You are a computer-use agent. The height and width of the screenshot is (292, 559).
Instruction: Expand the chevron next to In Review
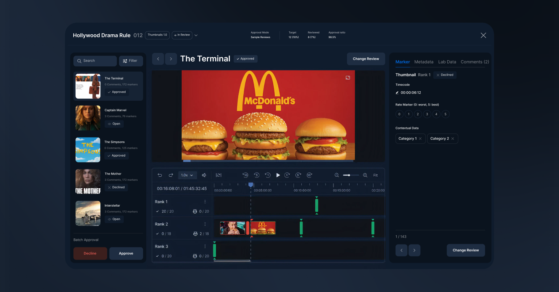pyautogui.click(x=196, y=35)
